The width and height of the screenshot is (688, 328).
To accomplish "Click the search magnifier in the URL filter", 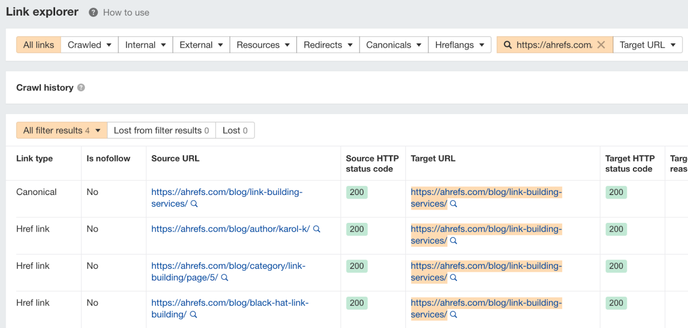I will click(x=507, y=45).
